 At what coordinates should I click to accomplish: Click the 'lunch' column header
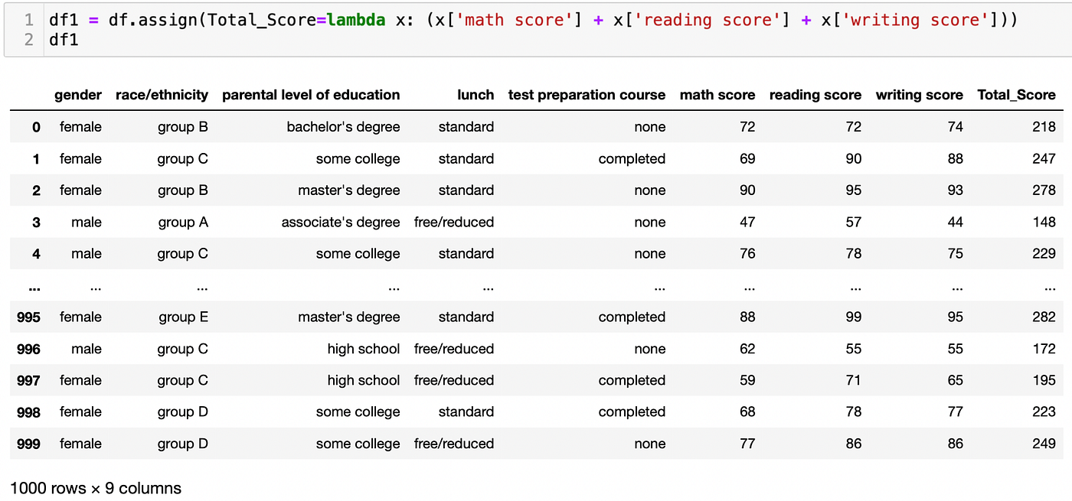[x=476, y=95]
